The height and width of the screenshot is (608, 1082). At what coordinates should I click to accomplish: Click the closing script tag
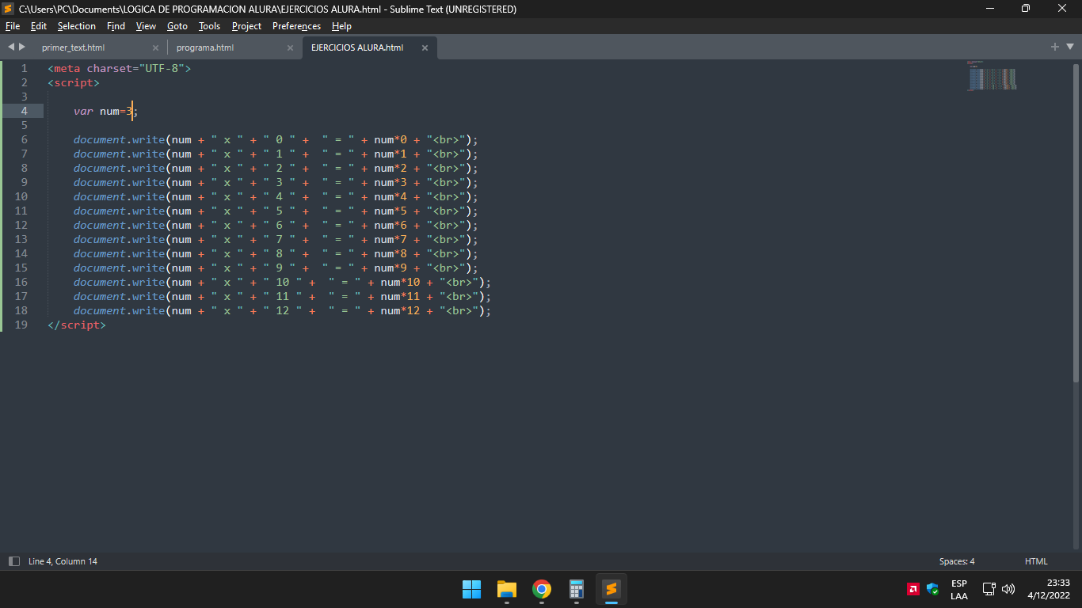[x=77, y=325]
